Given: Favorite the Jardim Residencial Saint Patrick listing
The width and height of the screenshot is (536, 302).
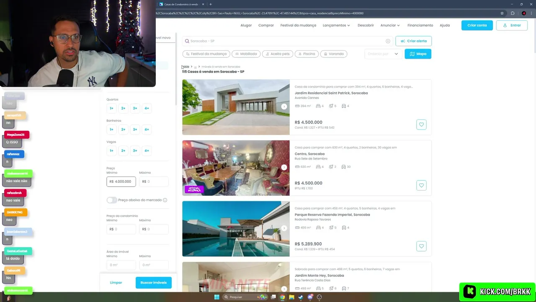Looking at the screenshot, I should [421, 125].
